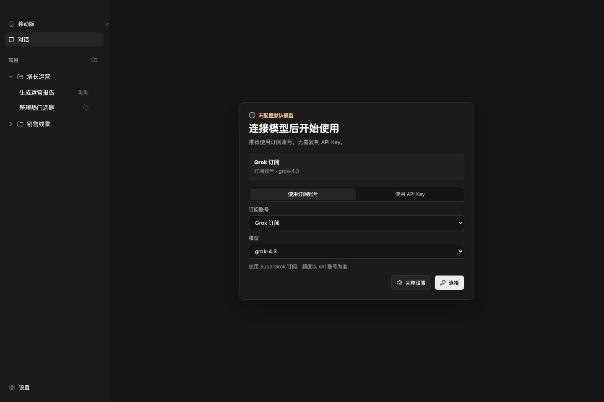Switch to the 使用 API Key tab
Screen dimensions: 604x402
tap(410, 194)
